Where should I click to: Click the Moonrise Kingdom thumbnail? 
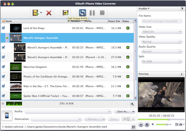pos(16,67)
